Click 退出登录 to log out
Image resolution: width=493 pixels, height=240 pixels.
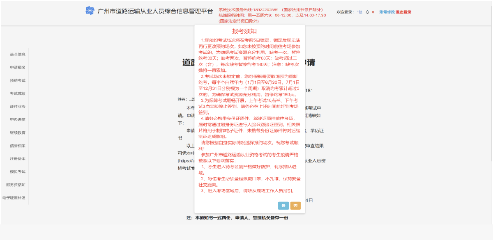[x=403, y=12]
